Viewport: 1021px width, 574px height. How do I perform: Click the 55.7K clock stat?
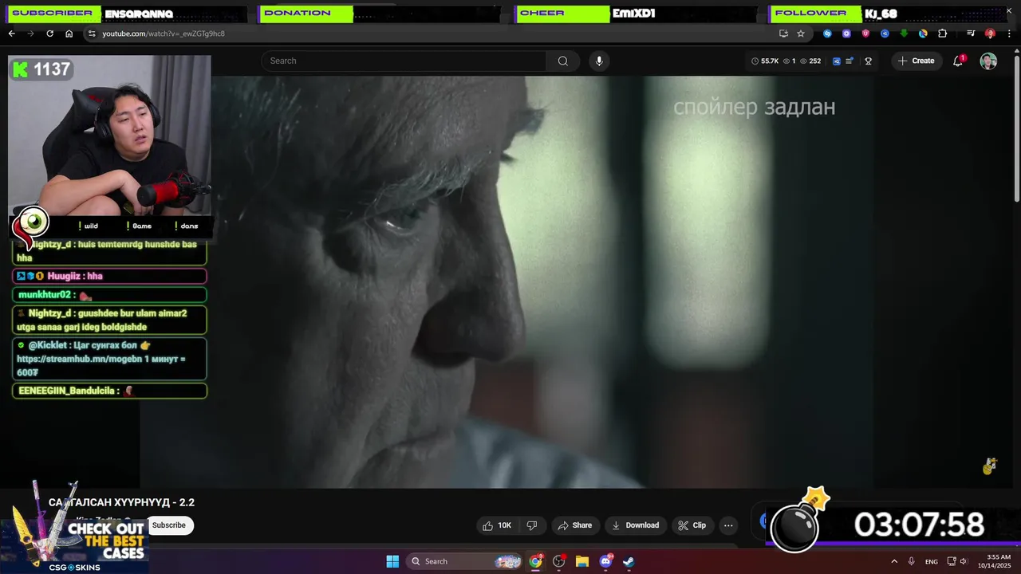click(x=765, y=61)
